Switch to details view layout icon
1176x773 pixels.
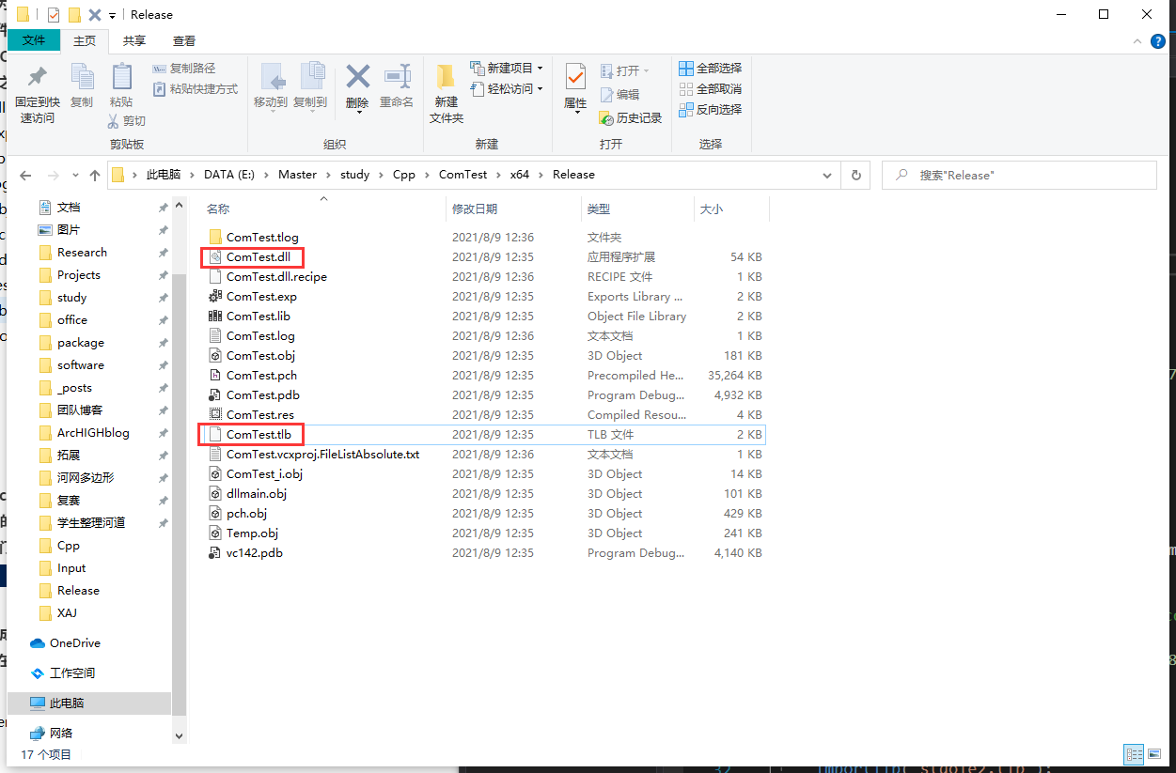pyautogui.click(x=1135, y=754)
